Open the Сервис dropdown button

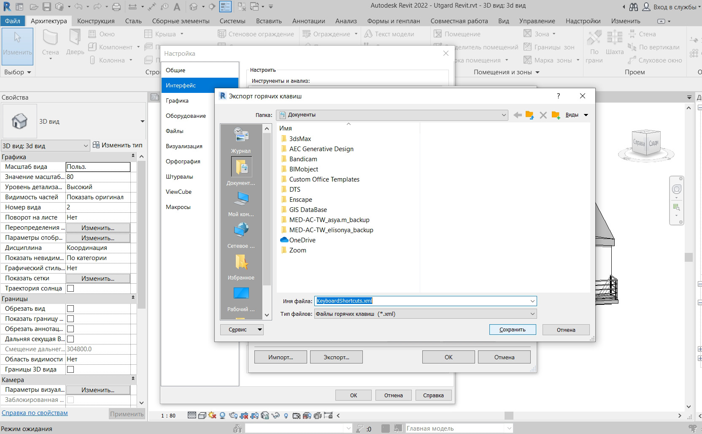point(242,329)
